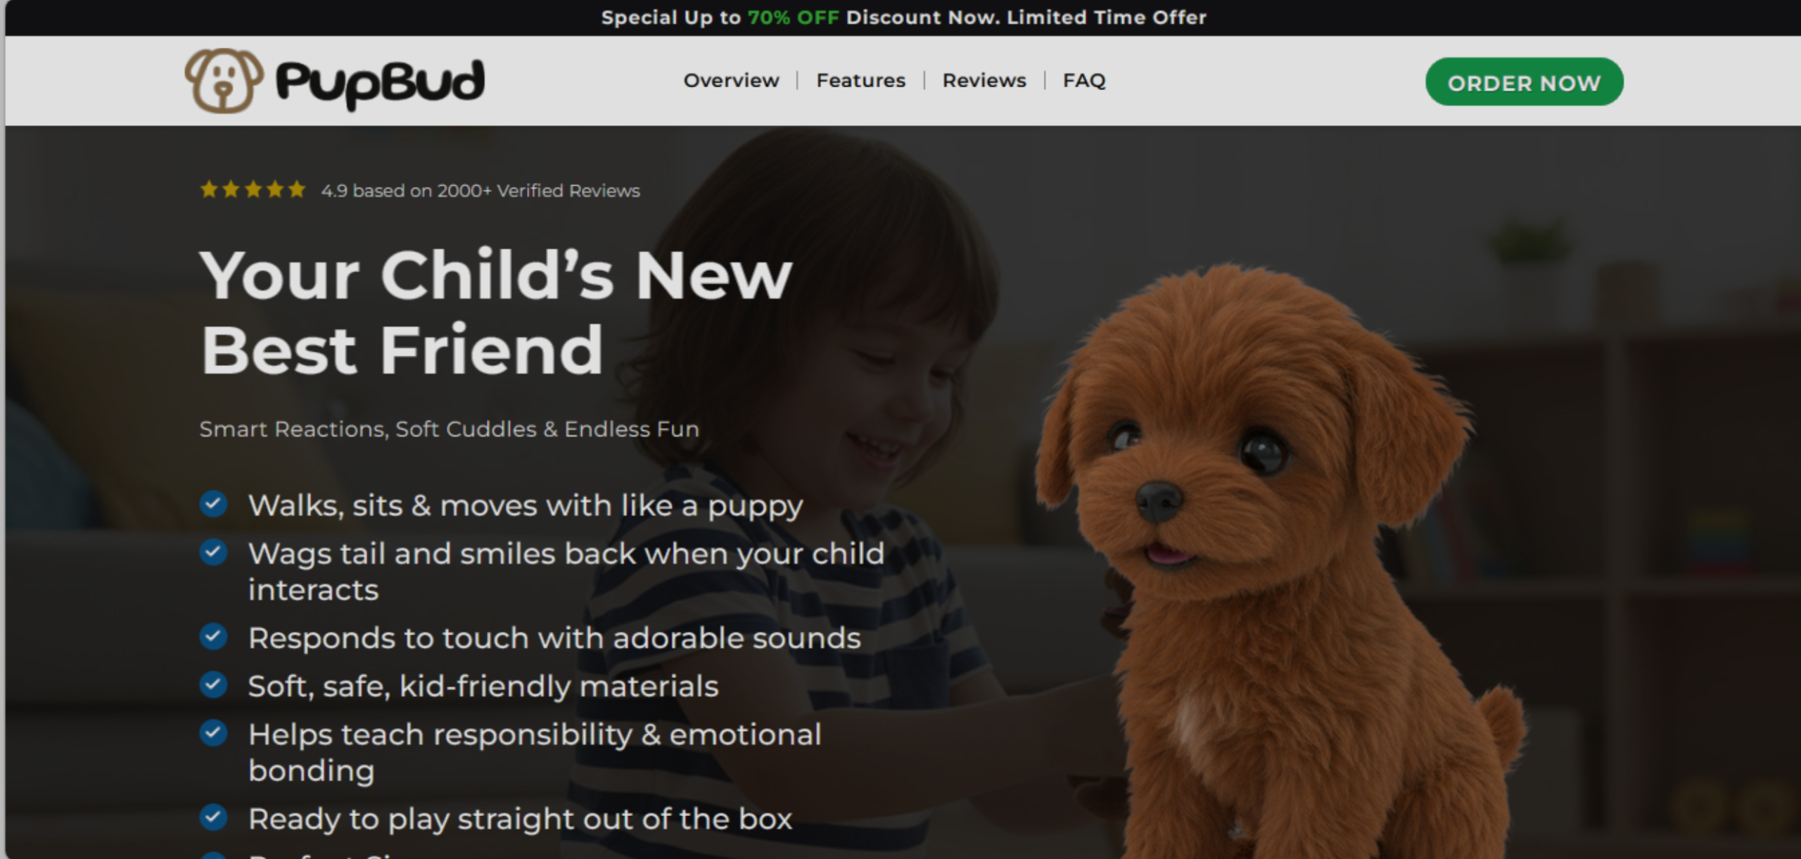
Task: Click the green ORDER NOW button
Action: click(x=1525, y=82)
